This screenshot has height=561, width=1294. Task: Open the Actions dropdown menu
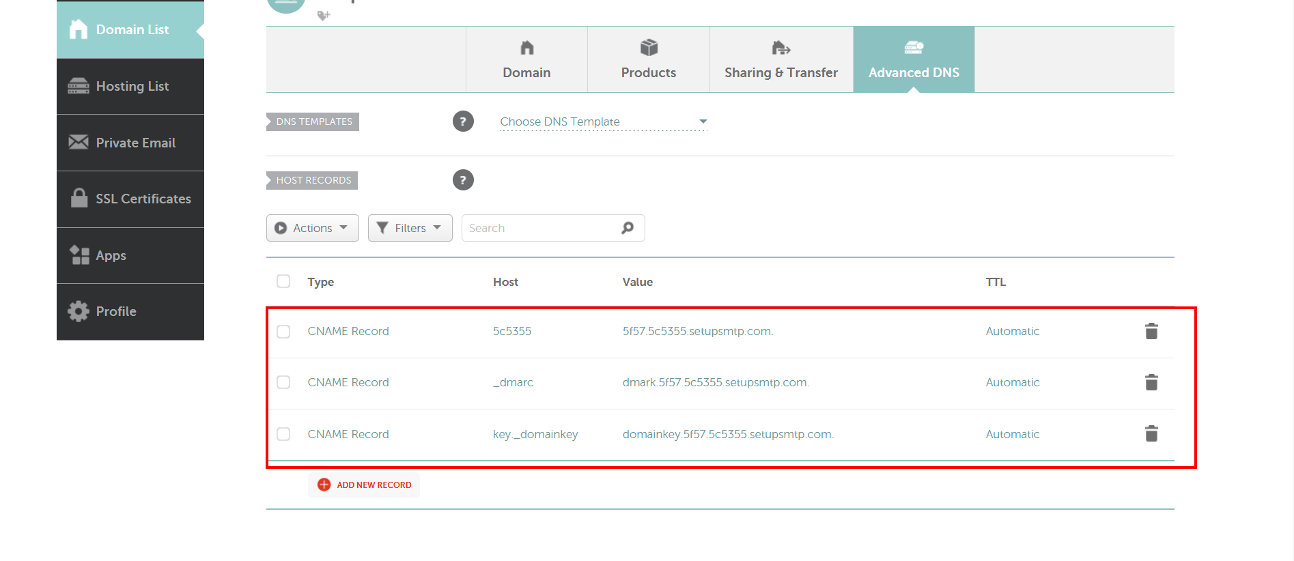click(312, 228)
